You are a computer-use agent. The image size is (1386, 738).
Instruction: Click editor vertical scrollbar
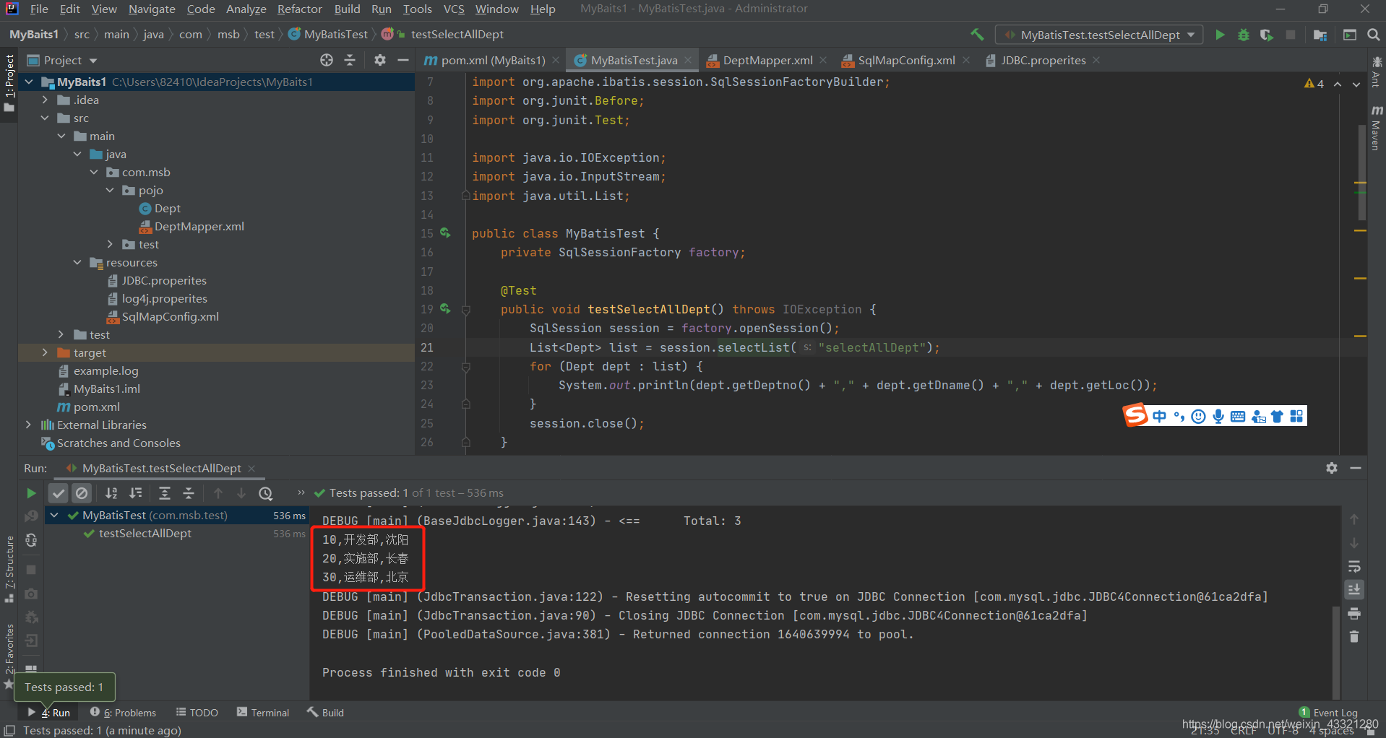(x=1361, y=171)
